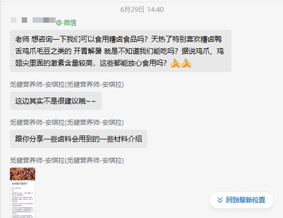Open the star anise article image thumbnail
The width and height of the screenshot is (283, 218).
coord(22,193)
